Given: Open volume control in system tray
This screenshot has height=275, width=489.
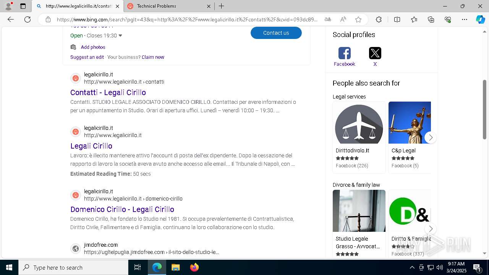Looking at the screenshot, I should (440, 267).
